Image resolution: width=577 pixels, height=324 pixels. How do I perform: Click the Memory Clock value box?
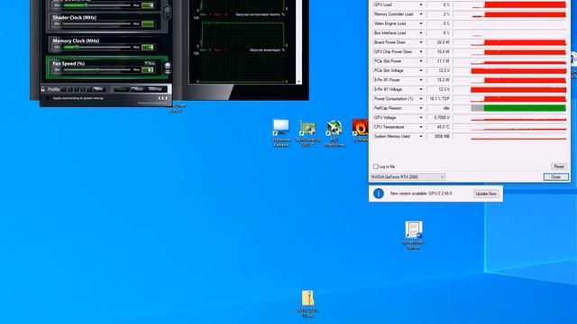pyautogui.click(x=148, y=48)
